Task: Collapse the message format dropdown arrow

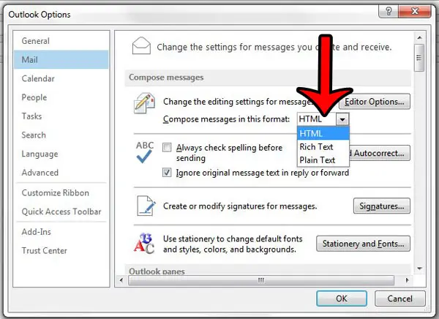Action: 342,119
